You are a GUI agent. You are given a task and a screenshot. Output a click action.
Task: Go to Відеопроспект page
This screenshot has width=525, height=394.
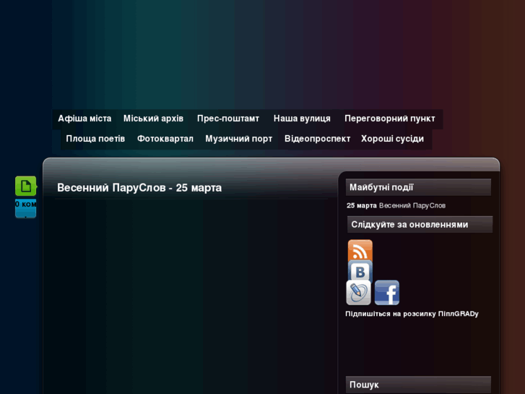317,139
